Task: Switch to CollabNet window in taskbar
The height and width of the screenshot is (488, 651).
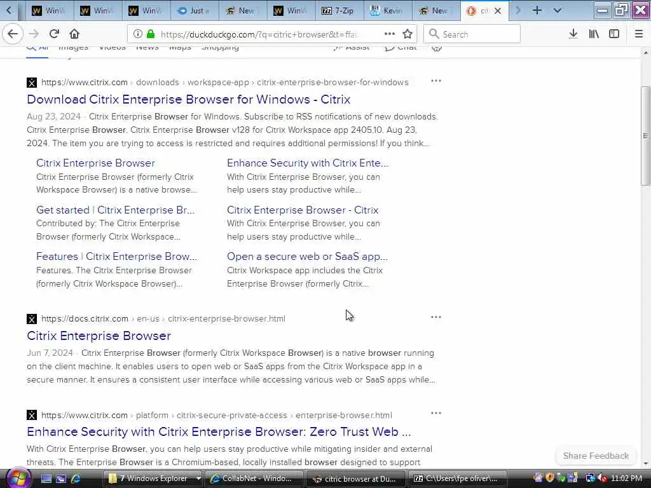Action: (254, 478)
